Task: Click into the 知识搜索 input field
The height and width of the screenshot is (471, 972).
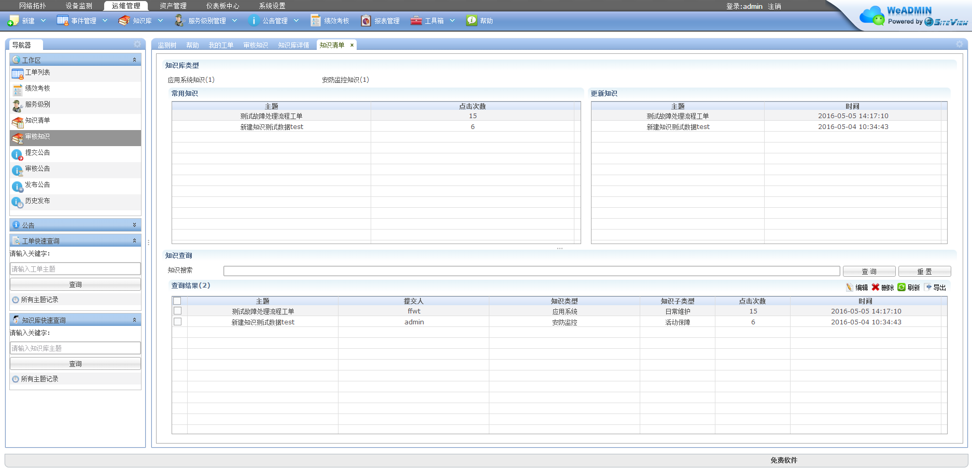Action: [531, 271]
